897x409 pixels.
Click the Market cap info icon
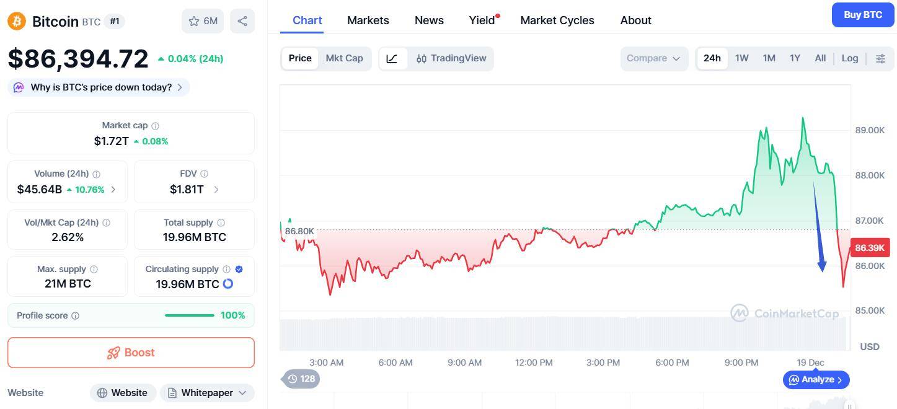click(x=156, y=126)
